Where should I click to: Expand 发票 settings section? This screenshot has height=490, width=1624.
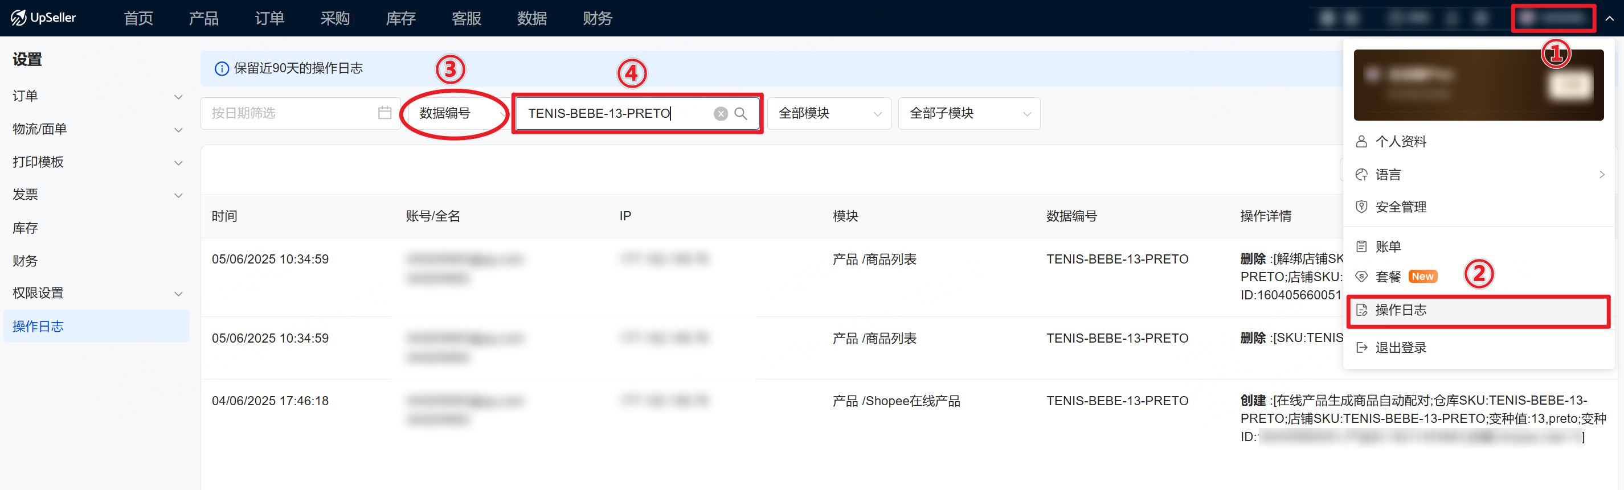[x=96, y=195]
